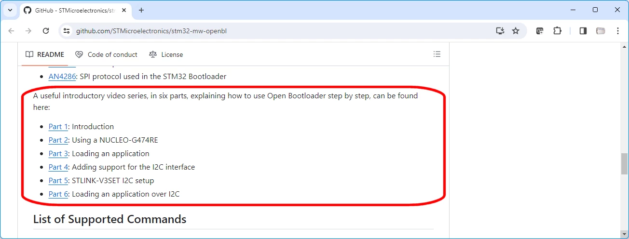Open Part 3 Loading an application link

[58, 153]
